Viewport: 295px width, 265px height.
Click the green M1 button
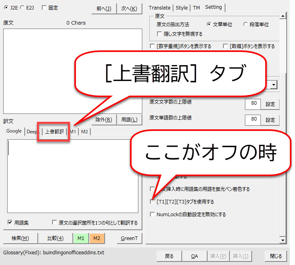[x=81, y=238]
